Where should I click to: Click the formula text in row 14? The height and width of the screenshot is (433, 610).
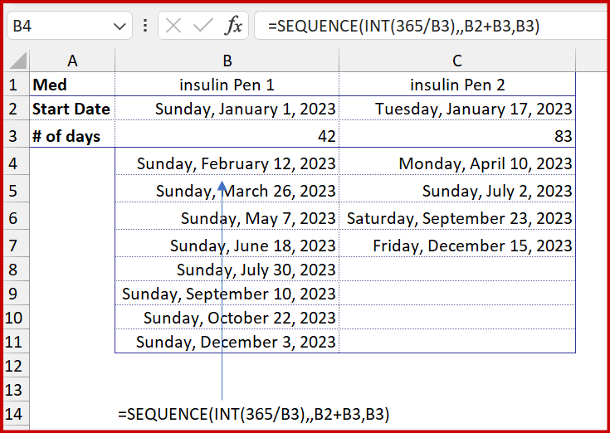(x=253, y=413)
